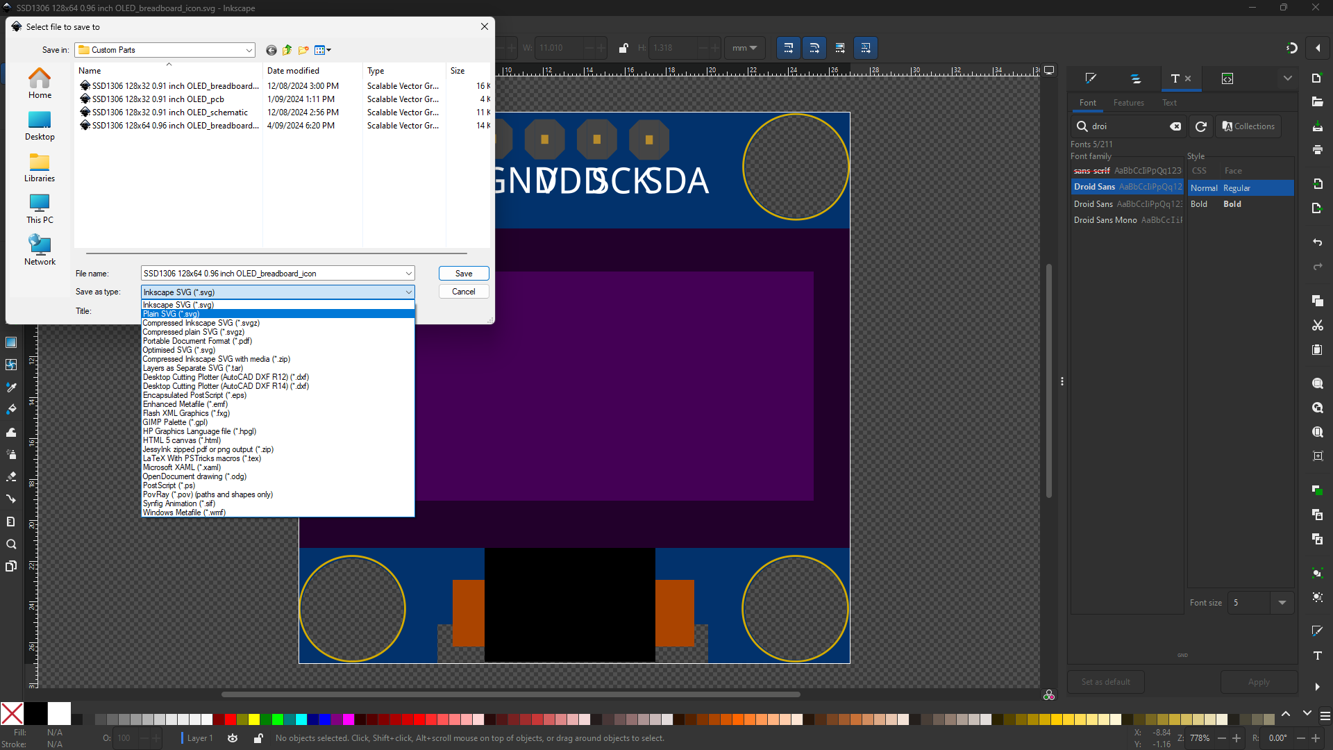The image size is (1333, 750).
Task: Open the mm units dropdown
Action: tap(745, 48)
